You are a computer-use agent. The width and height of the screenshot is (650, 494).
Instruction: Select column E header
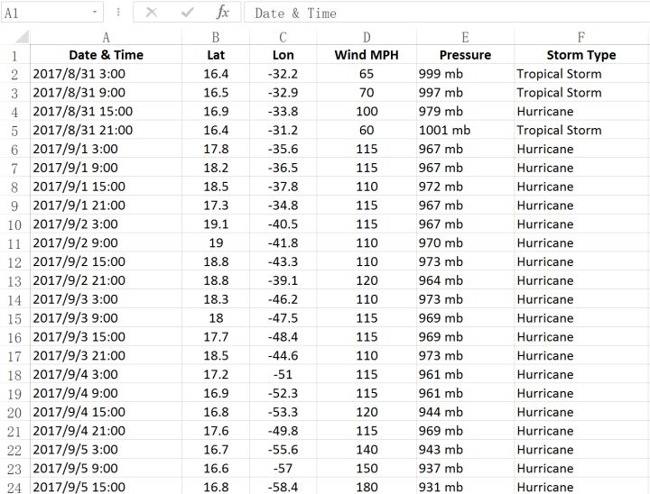[465, 37]
